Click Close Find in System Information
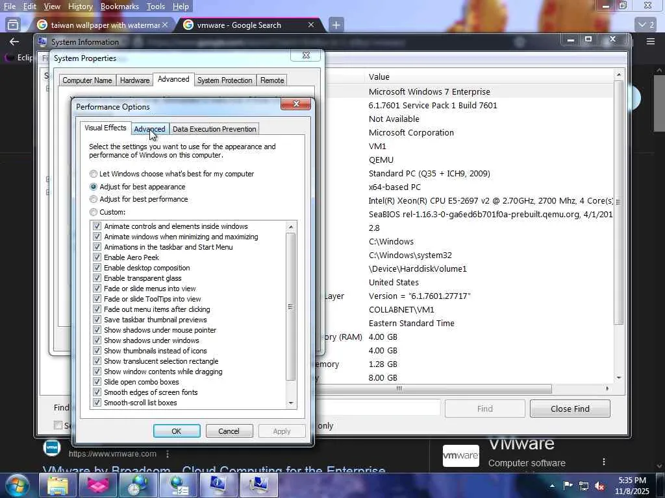The height and width of the screenshot is (498, 665). [x=570, y=409]
